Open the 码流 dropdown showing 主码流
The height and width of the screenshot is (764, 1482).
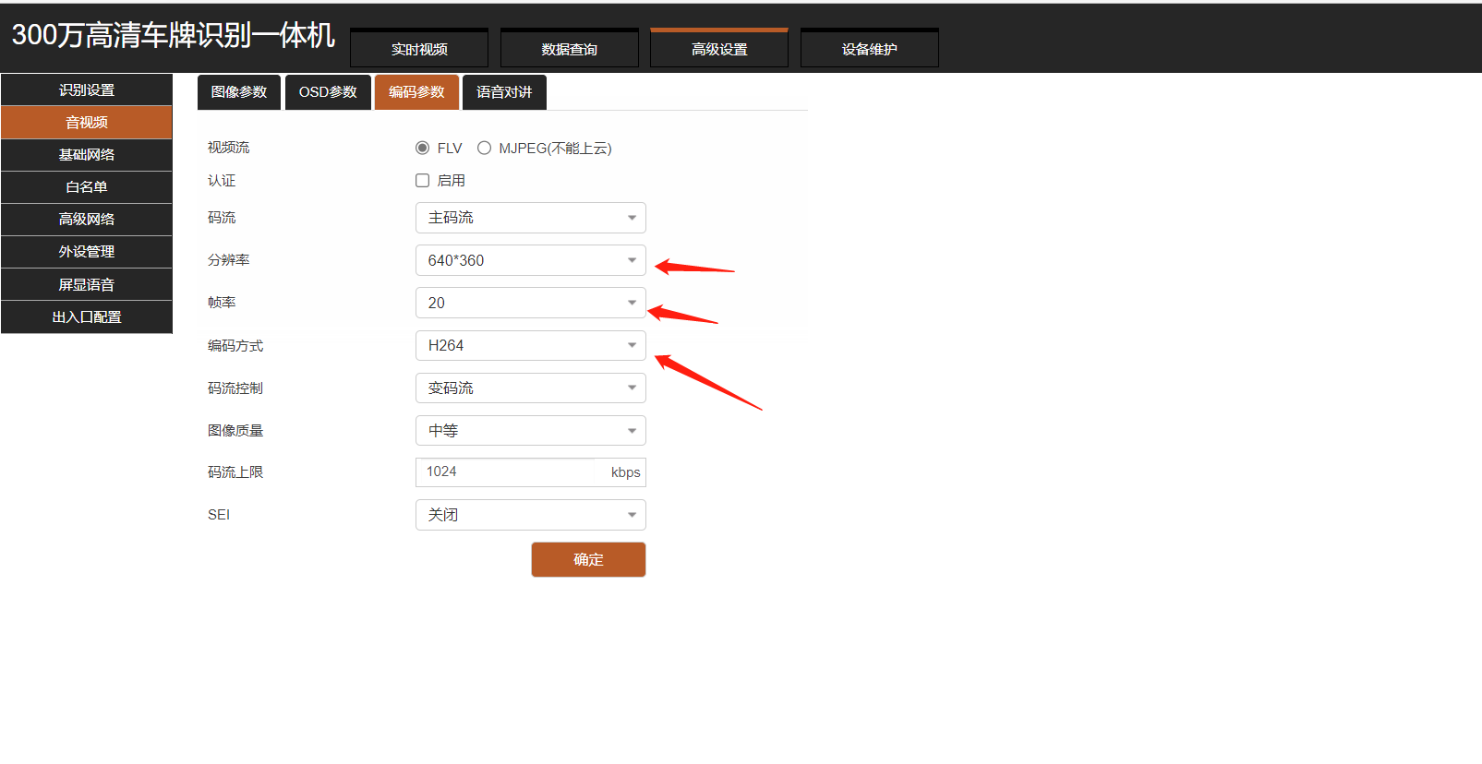pos(531,218)
